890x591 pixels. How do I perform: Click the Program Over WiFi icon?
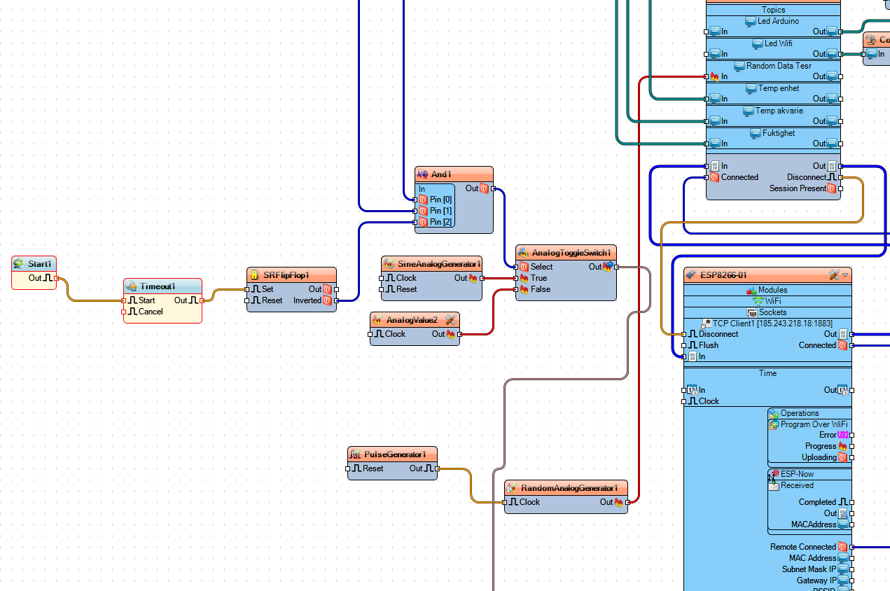[x=774, y=424]
